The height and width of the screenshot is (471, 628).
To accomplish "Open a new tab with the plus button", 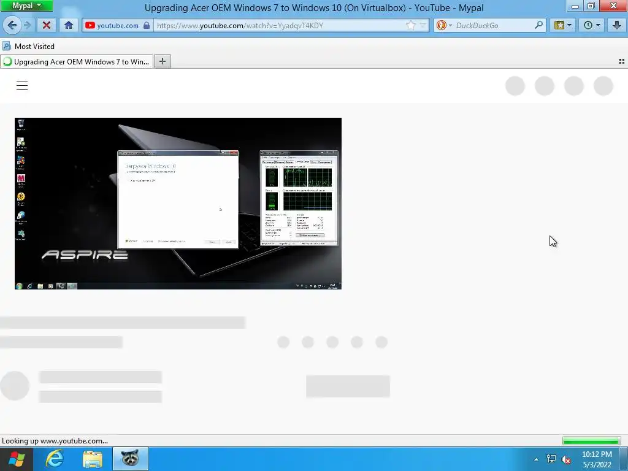I will (x=162, y=61).
